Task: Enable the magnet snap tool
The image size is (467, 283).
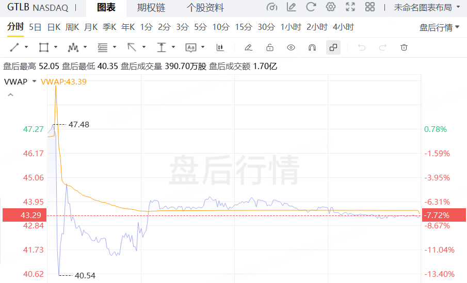Action: tap(312, 47)
